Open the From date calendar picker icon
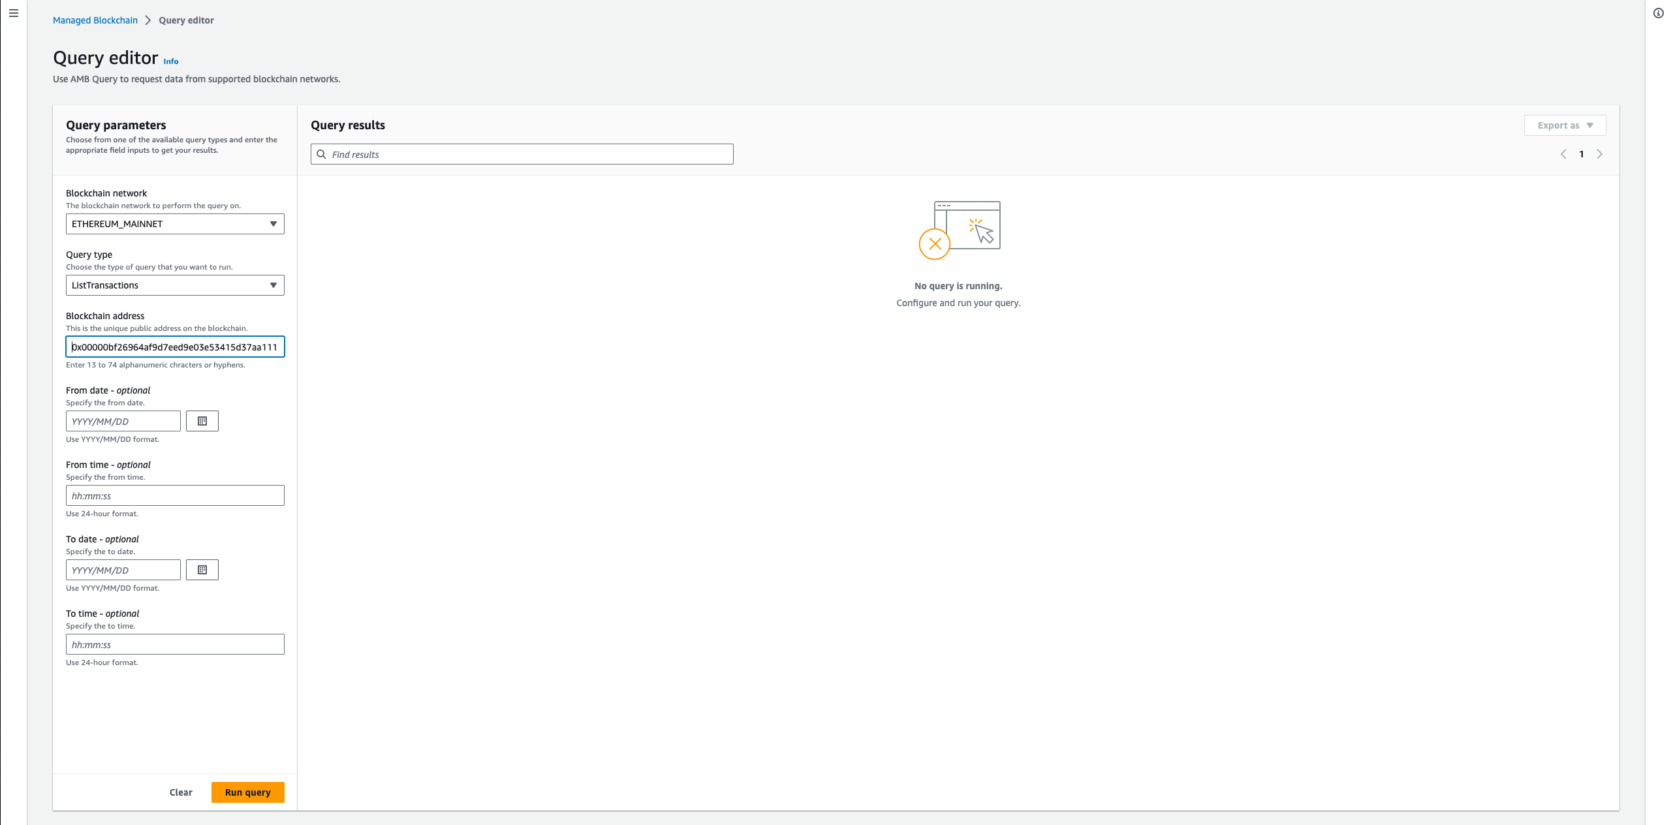The height and width of the screenshot is (825, 1671). (202, 421)
